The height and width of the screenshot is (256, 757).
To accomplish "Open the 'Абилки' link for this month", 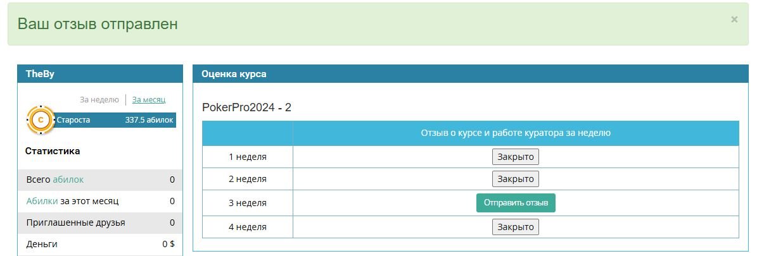I will pos(42,201).
